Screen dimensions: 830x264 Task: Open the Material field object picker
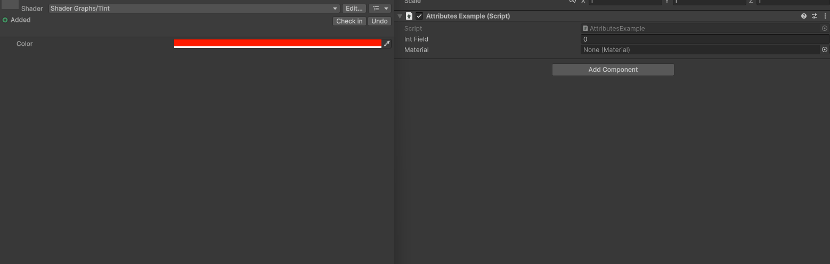(825, 49)
